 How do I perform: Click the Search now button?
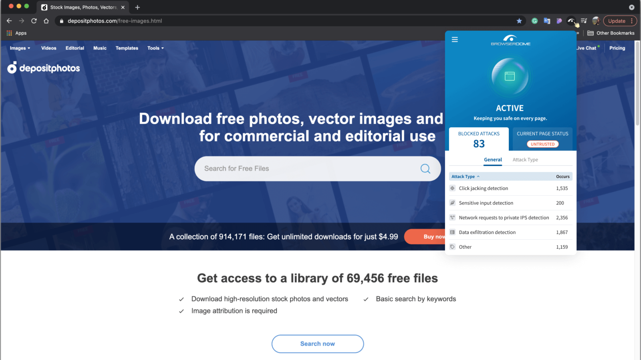tap(318, 344)
